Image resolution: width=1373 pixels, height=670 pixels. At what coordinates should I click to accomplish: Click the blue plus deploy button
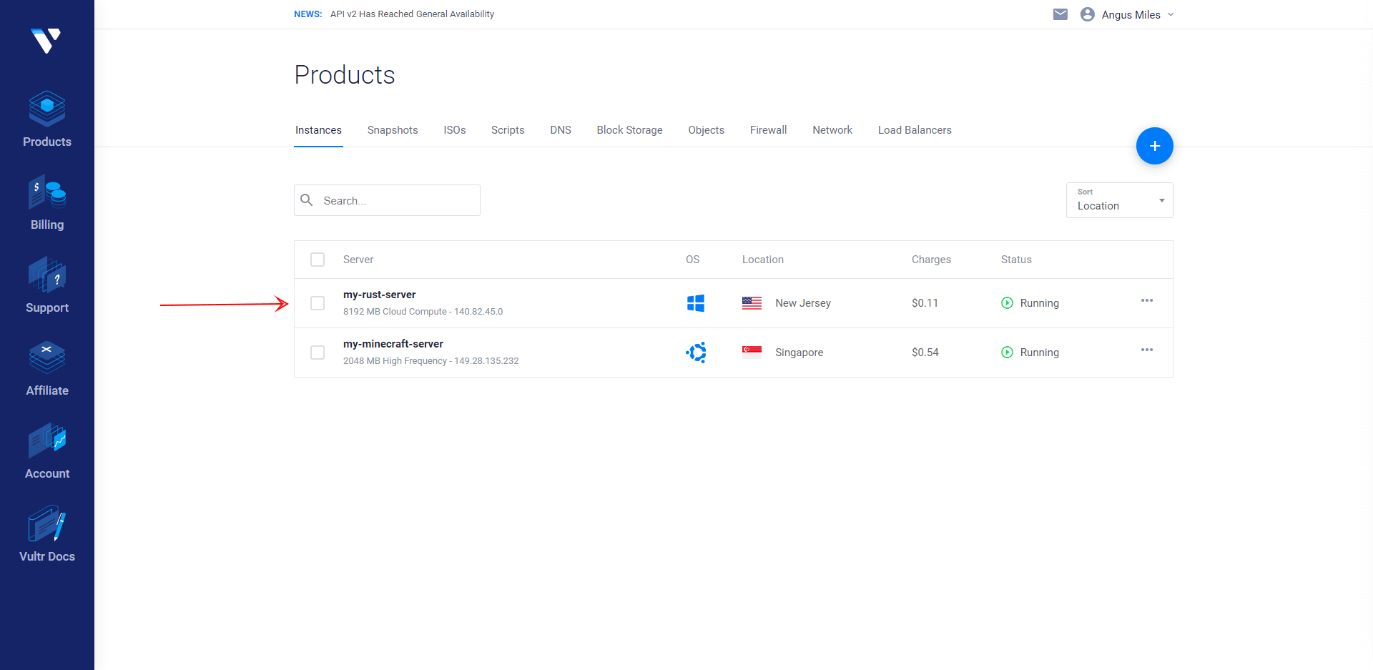[x=1154, y=146]
